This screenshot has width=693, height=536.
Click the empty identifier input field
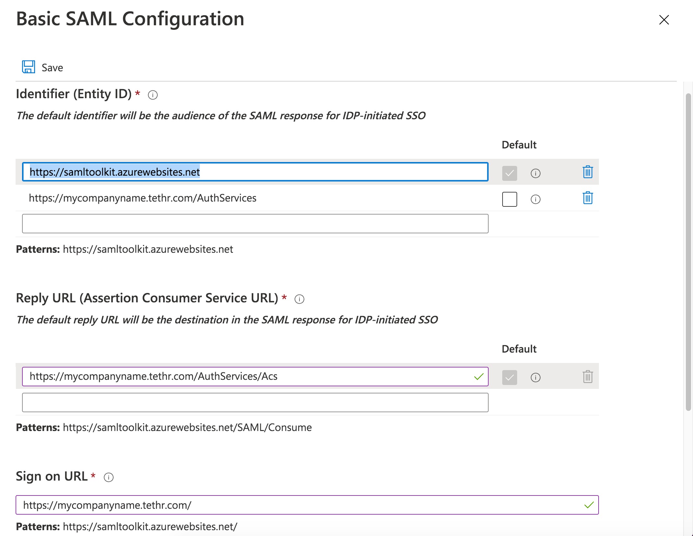(255, 223)
